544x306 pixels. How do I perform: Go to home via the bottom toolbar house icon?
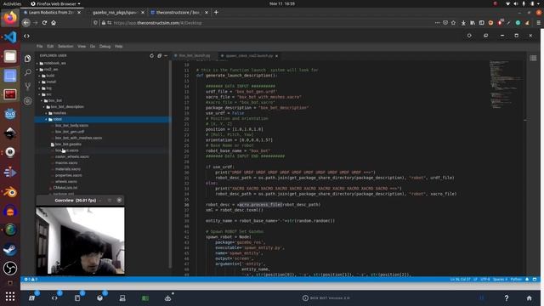529,297
